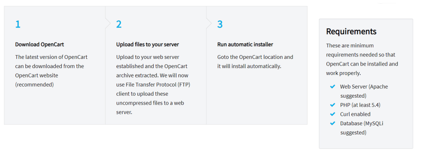Click the text about latest version of OpenCart

click(51, 71)
